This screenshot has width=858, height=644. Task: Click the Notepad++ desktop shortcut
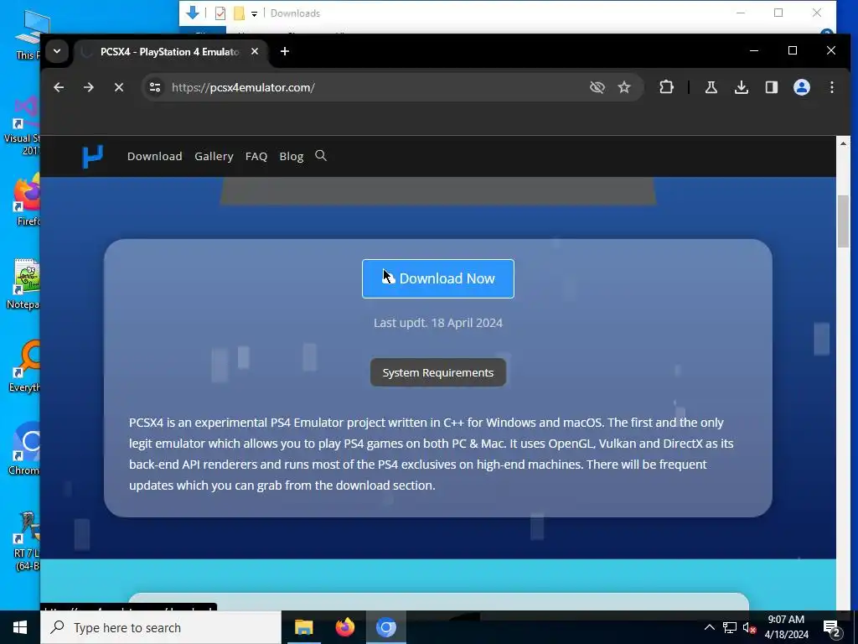pyautogui.click(x=25, y=283)
